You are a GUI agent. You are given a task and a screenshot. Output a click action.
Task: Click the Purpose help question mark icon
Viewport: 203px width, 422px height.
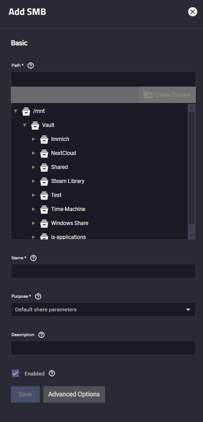pyautogui.click(x=38, y=296)
